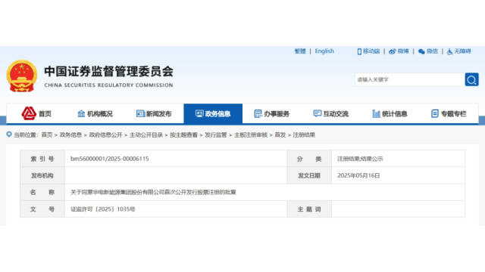Screen dimensions: 485x272
Task: Go to 按主题查看 in the breadcrumb
Action: tap(183, 134)
